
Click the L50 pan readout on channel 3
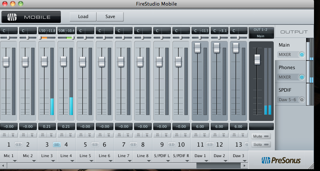point(43,31)
